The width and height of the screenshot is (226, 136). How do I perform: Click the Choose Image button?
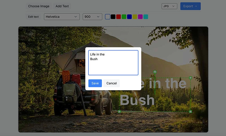pos(39,6)
